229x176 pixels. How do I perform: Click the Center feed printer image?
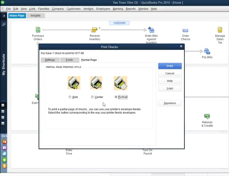click(x=96, y=83)
